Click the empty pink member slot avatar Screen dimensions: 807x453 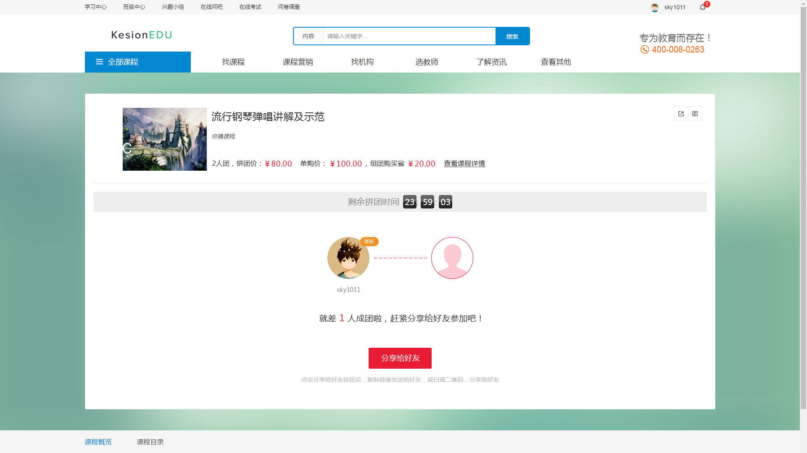click(452, 258)
